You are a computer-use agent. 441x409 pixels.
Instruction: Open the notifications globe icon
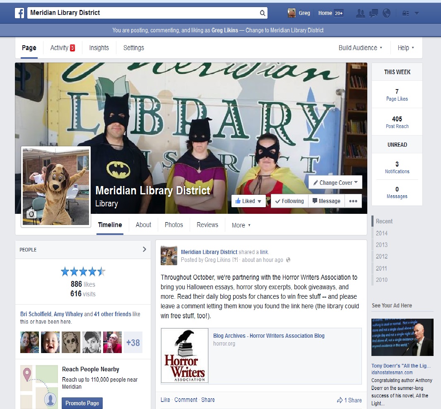pyautogui.click(x=387, y=13)
